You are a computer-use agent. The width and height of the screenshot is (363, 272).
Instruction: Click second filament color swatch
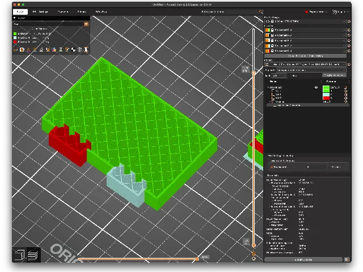[x=267, y=35]
